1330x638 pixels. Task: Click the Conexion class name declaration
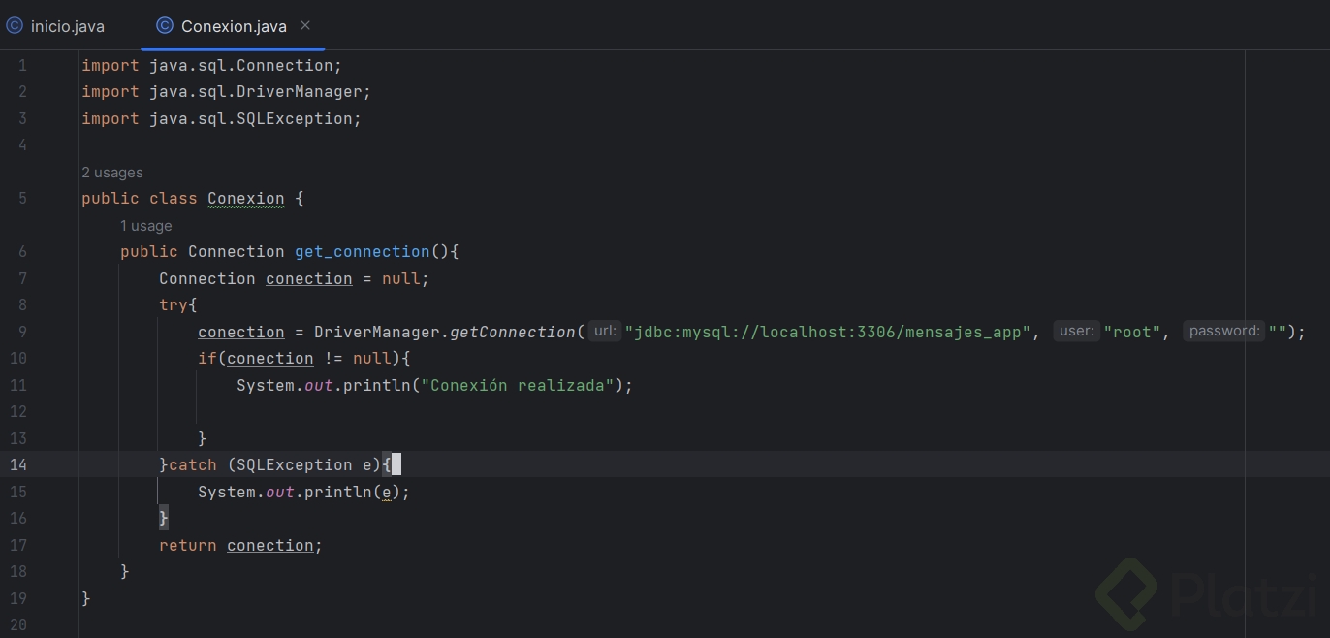pos(245,199)
